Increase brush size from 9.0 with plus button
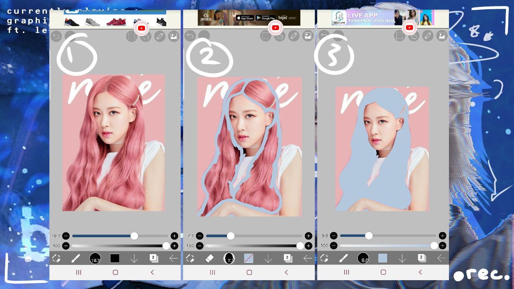 (442, 236)
